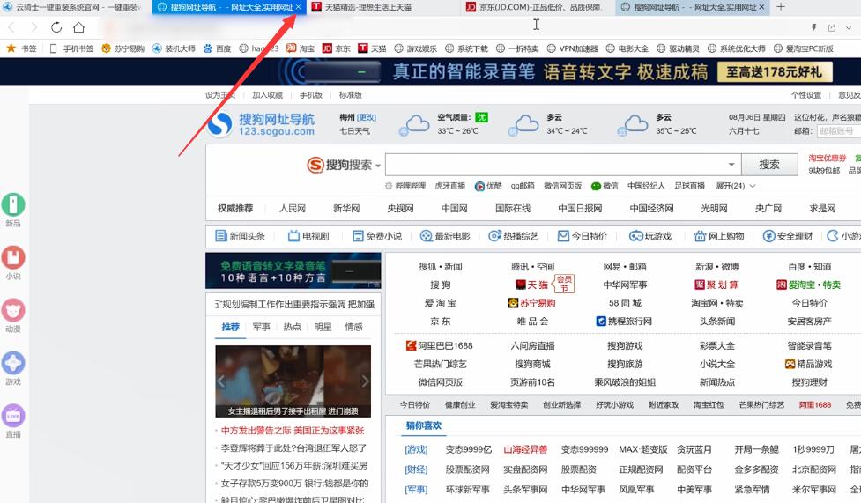This screenshot has width=861, height=503.
Task: Click the browser back arrow
Action: [11, 27]
